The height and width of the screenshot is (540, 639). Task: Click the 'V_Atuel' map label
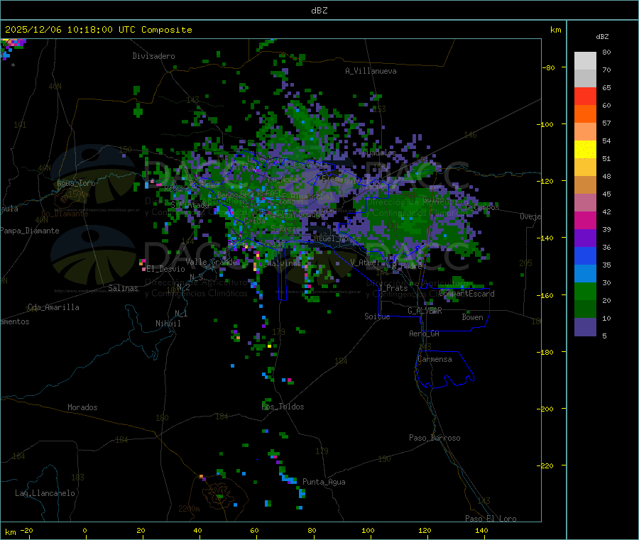(x=365, y=263)
